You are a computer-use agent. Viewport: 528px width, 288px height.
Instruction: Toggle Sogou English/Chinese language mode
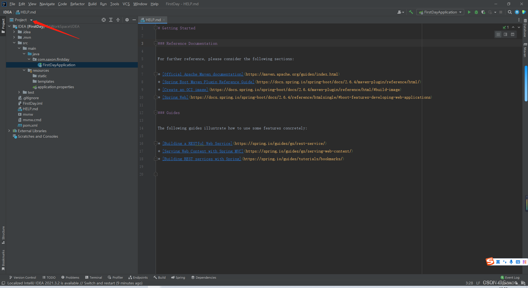point(498,262)
